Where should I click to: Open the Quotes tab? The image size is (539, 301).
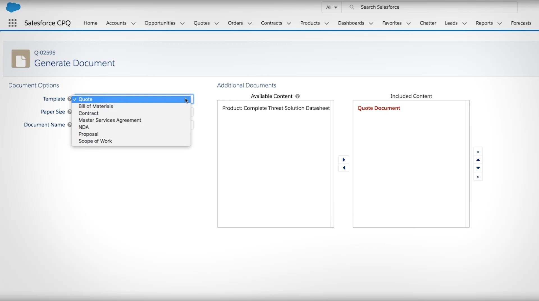pyautogui.click(x=202, y=23)
